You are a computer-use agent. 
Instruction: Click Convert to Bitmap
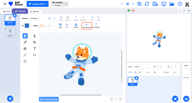(49, 99)
